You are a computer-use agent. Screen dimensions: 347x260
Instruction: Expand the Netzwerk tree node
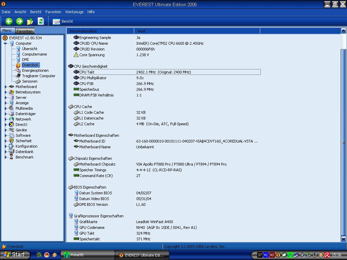[x=6, y=119]
